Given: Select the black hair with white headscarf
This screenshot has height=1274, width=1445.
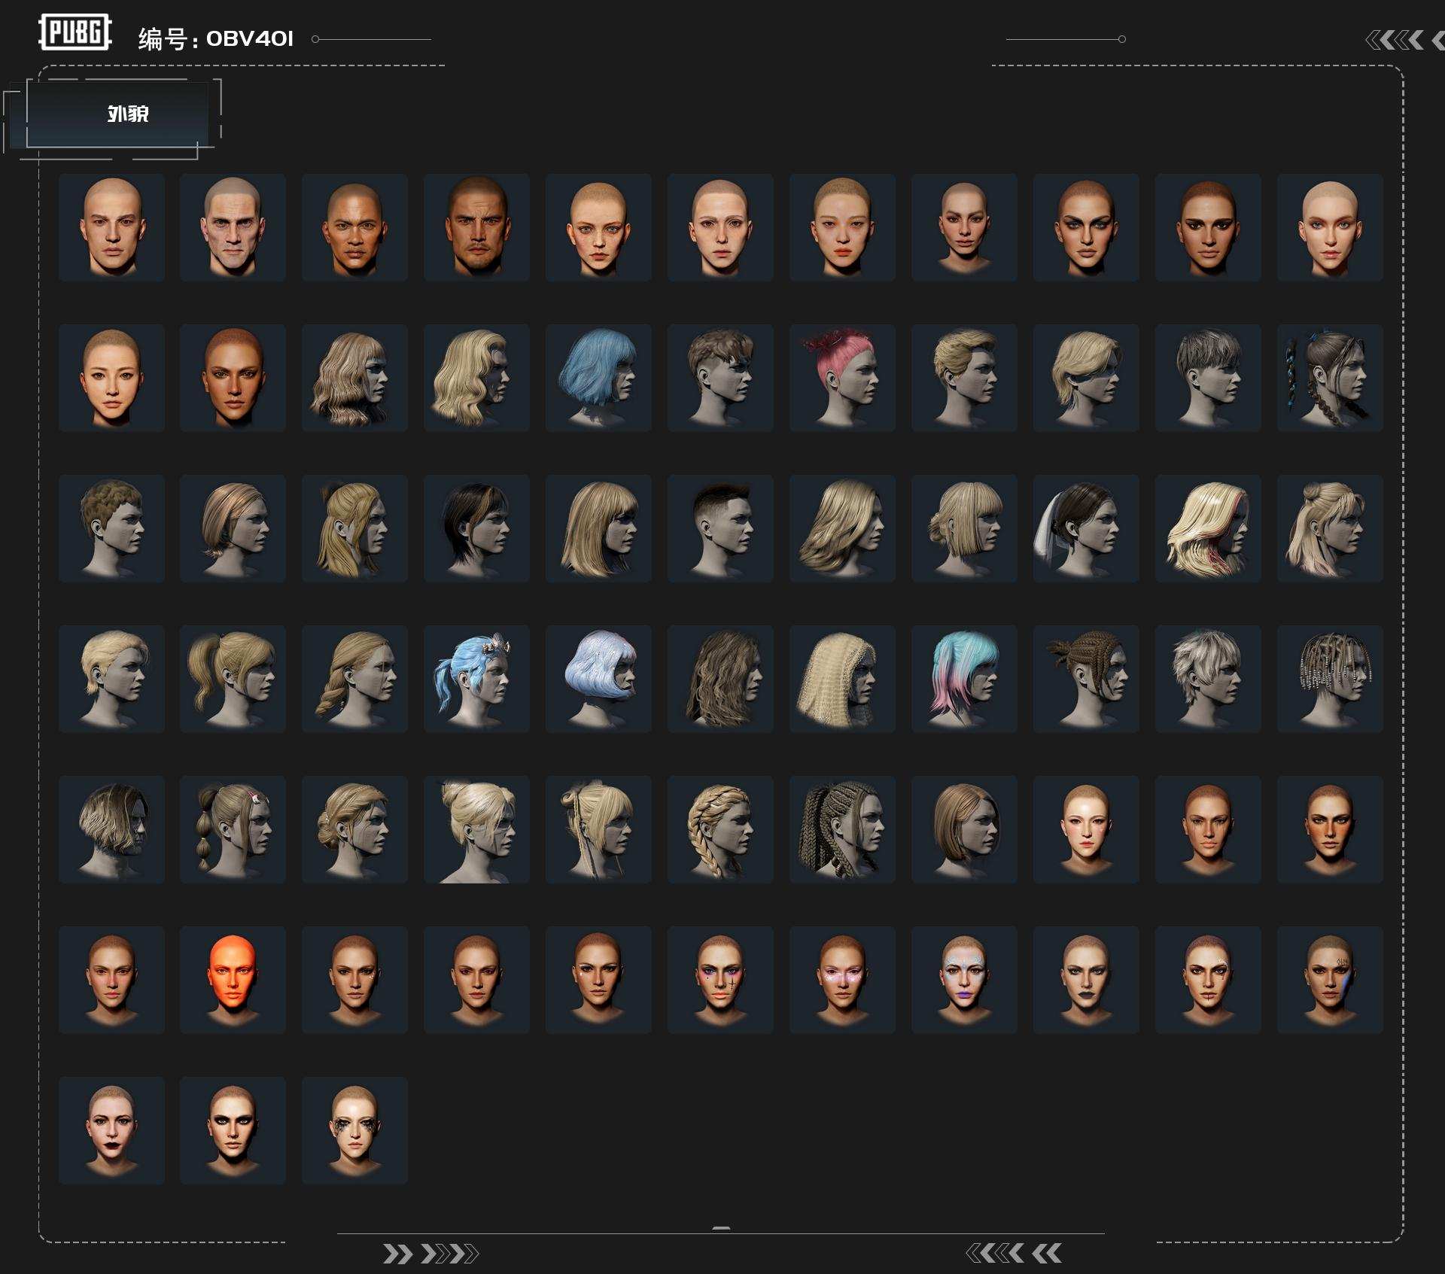Looking at the screenshot, I should tap(1086, 528).
